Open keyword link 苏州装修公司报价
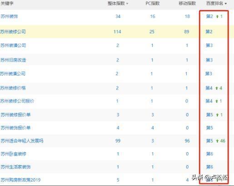 (17, 101)
